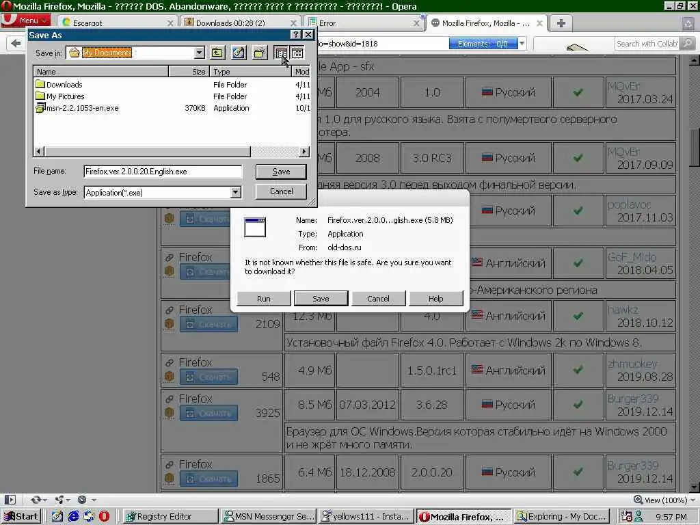Click uploader name hawkz
This screenshot has width=700, height=525.
click(x=623, y=310)
